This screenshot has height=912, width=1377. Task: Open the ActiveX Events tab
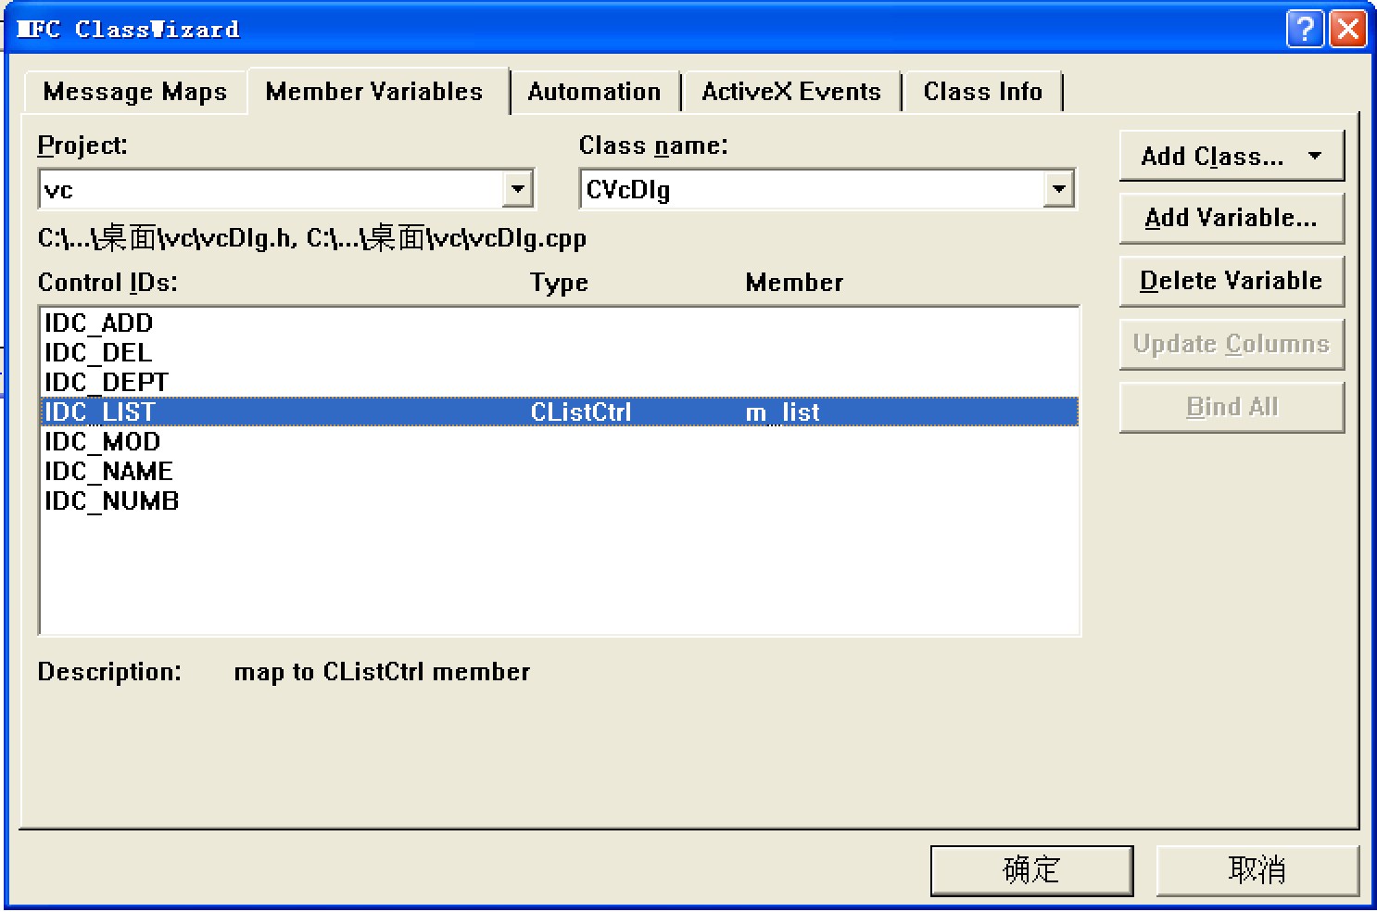pyautogui.click(x=790, y=91)
